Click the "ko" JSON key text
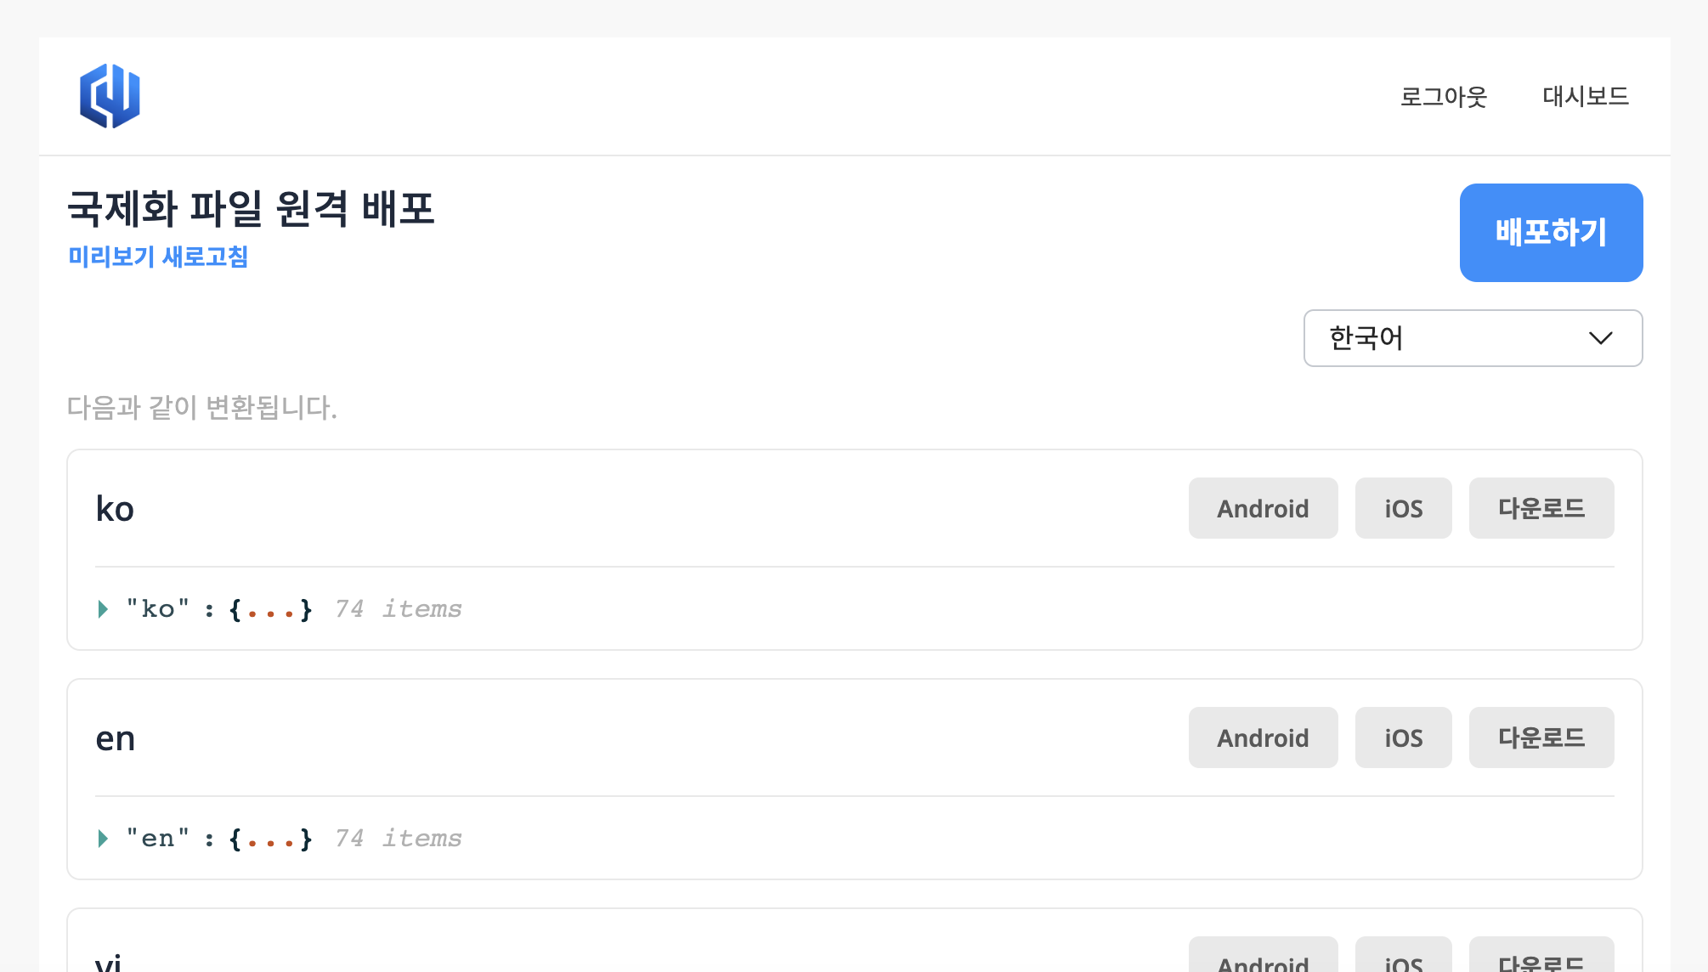 (158, 609)
